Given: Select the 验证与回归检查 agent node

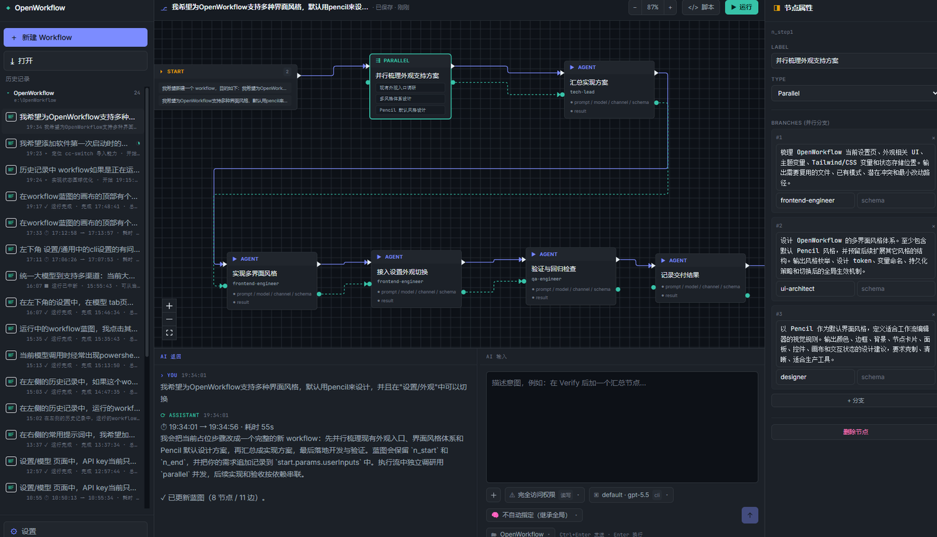Looking at the screenshot, I should pyautogui.click(x=571, y=277).
